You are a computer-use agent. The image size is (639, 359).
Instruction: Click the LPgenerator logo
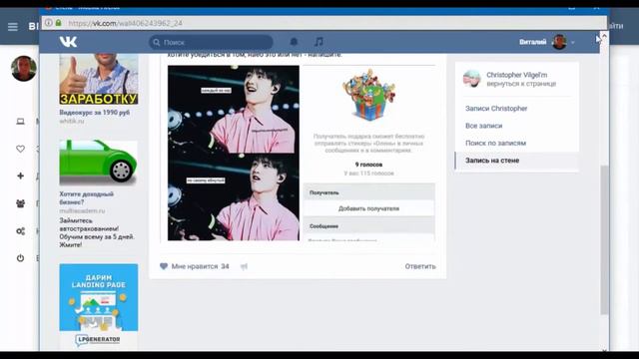[98, 339]
